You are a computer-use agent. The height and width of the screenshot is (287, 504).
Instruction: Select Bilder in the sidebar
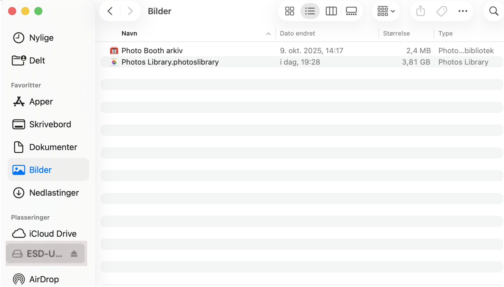click(x=48, y=170)
